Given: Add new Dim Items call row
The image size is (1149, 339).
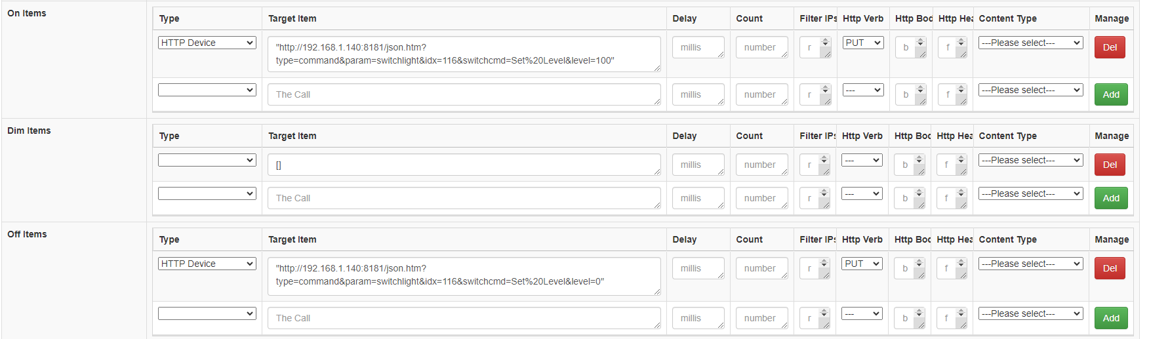Looking at the screenshot, I should tap(1111, 198).
